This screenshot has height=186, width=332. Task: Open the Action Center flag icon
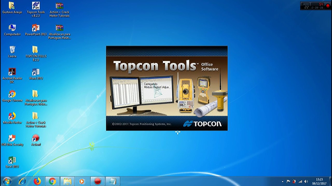tap(288, 182)
